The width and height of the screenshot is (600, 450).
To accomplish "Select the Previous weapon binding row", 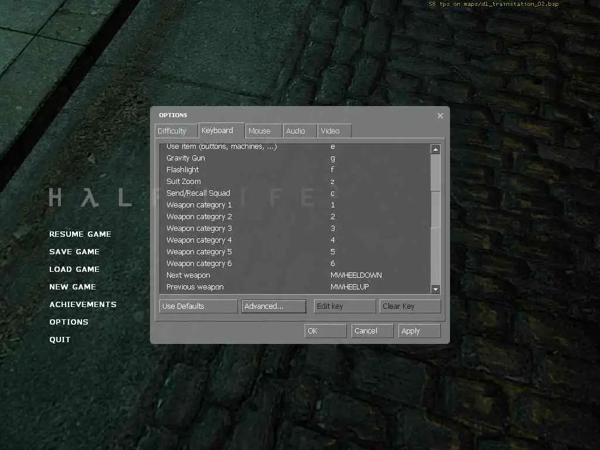I will coord(295,287).
